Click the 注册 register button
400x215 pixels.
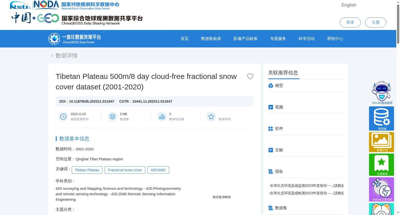click(375, 22)
